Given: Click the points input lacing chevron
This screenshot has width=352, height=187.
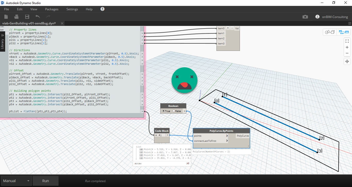Looking at the screenshot, I should pyautogui.click(x=227, y=136).
